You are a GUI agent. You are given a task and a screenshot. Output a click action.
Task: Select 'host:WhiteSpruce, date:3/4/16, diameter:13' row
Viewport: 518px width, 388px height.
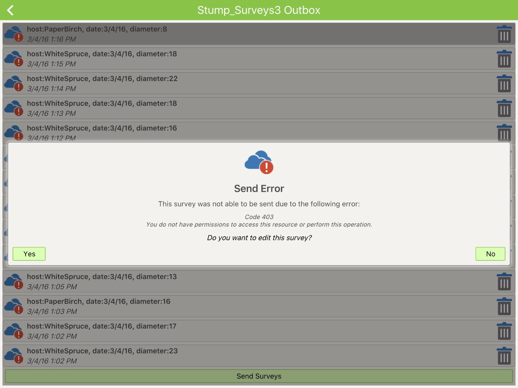[x=259, y=282]
